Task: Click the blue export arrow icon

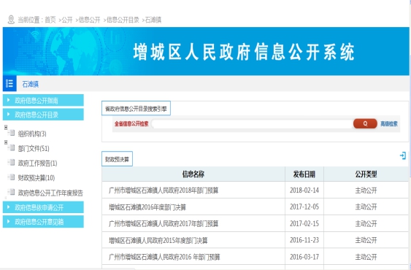Action: (403, 155)
